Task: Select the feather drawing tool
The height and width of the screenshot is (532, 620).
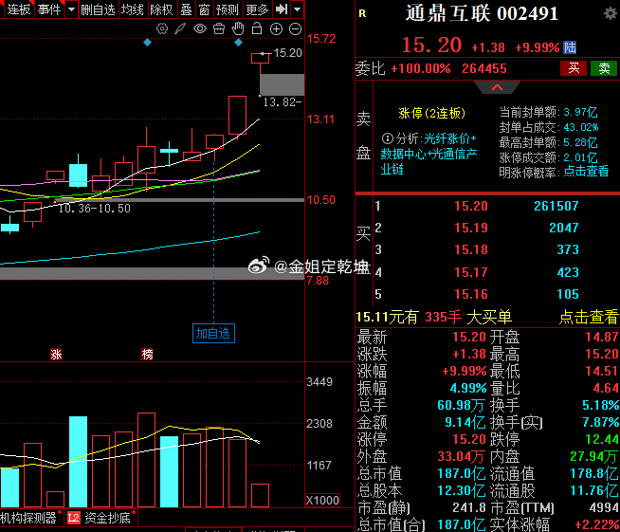Action: point(180,28)
